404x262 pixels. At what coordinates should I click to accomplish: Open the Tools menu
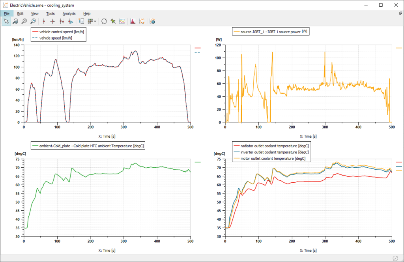pos(50,13)
